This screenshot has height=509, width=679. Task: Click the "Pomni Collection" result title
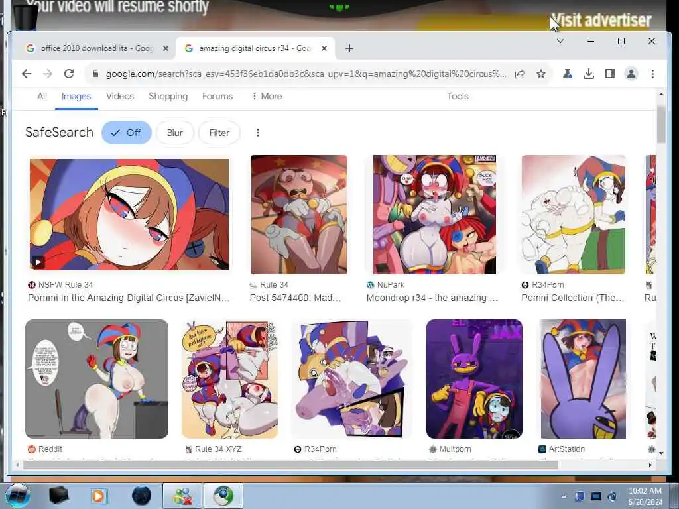[x=572, y=298]
